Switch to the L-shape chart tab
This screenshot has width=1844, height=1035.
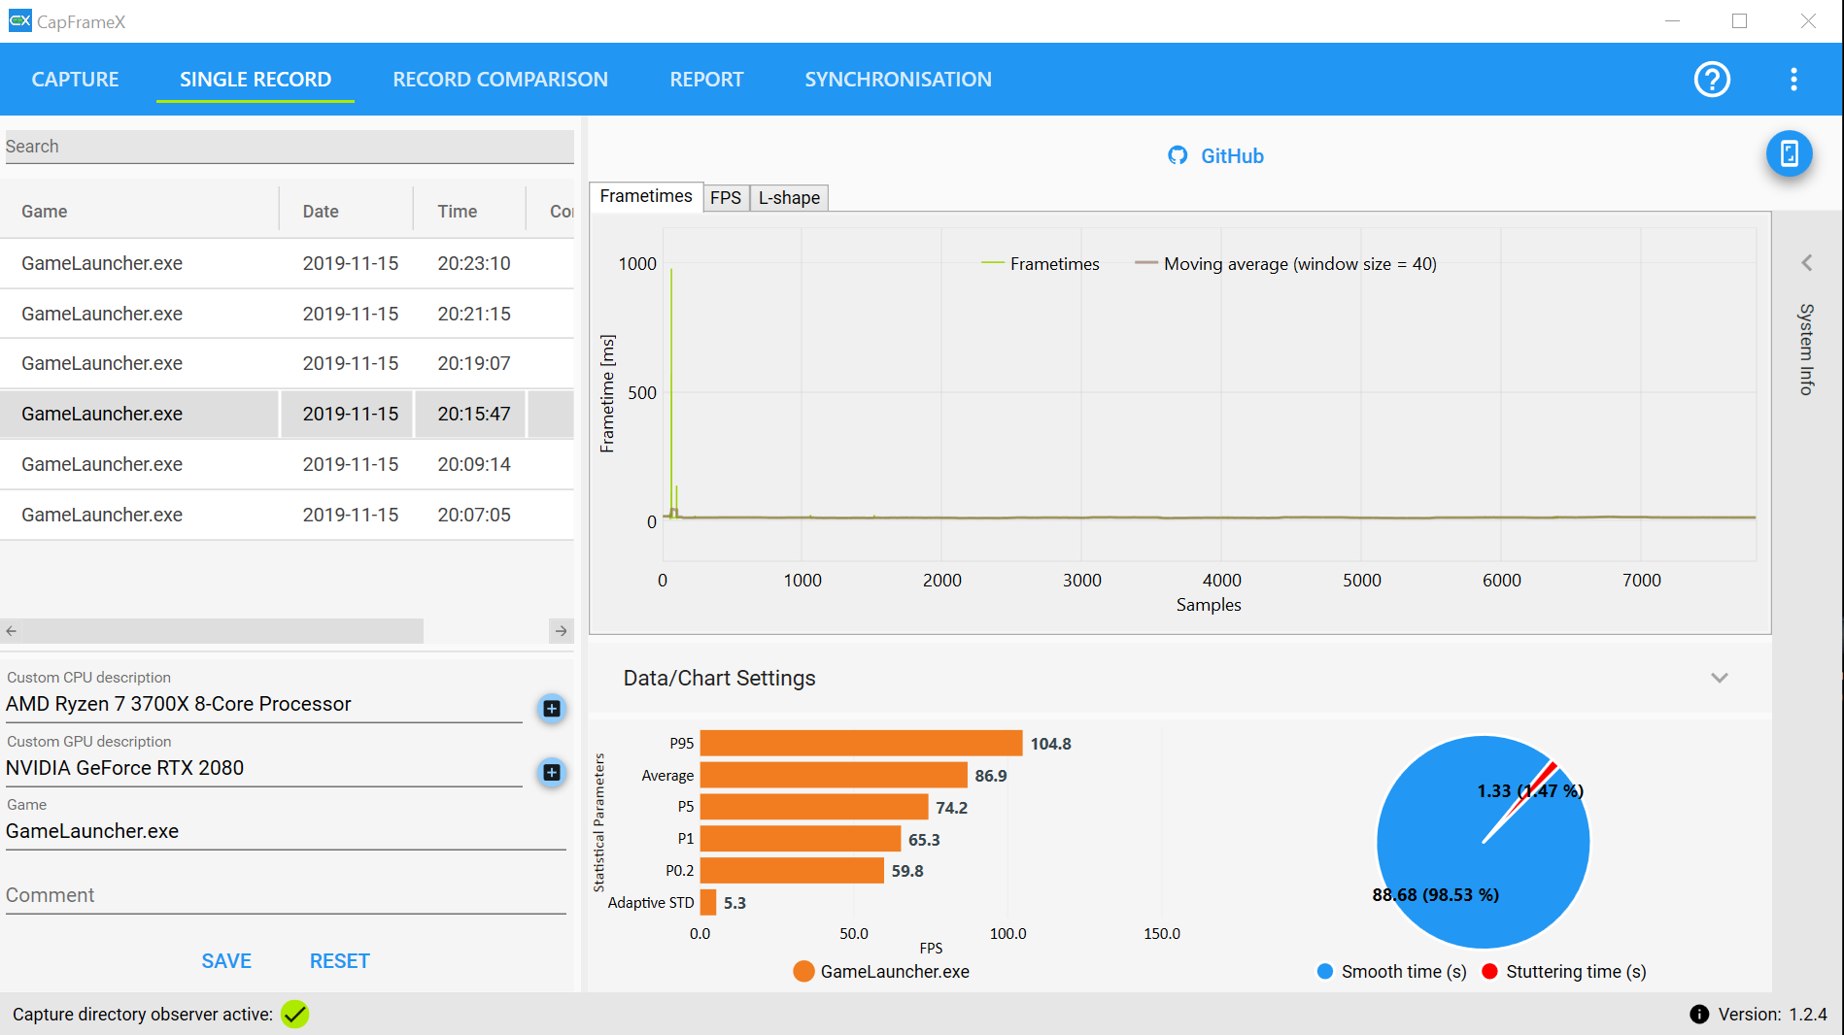pos(789,197)
